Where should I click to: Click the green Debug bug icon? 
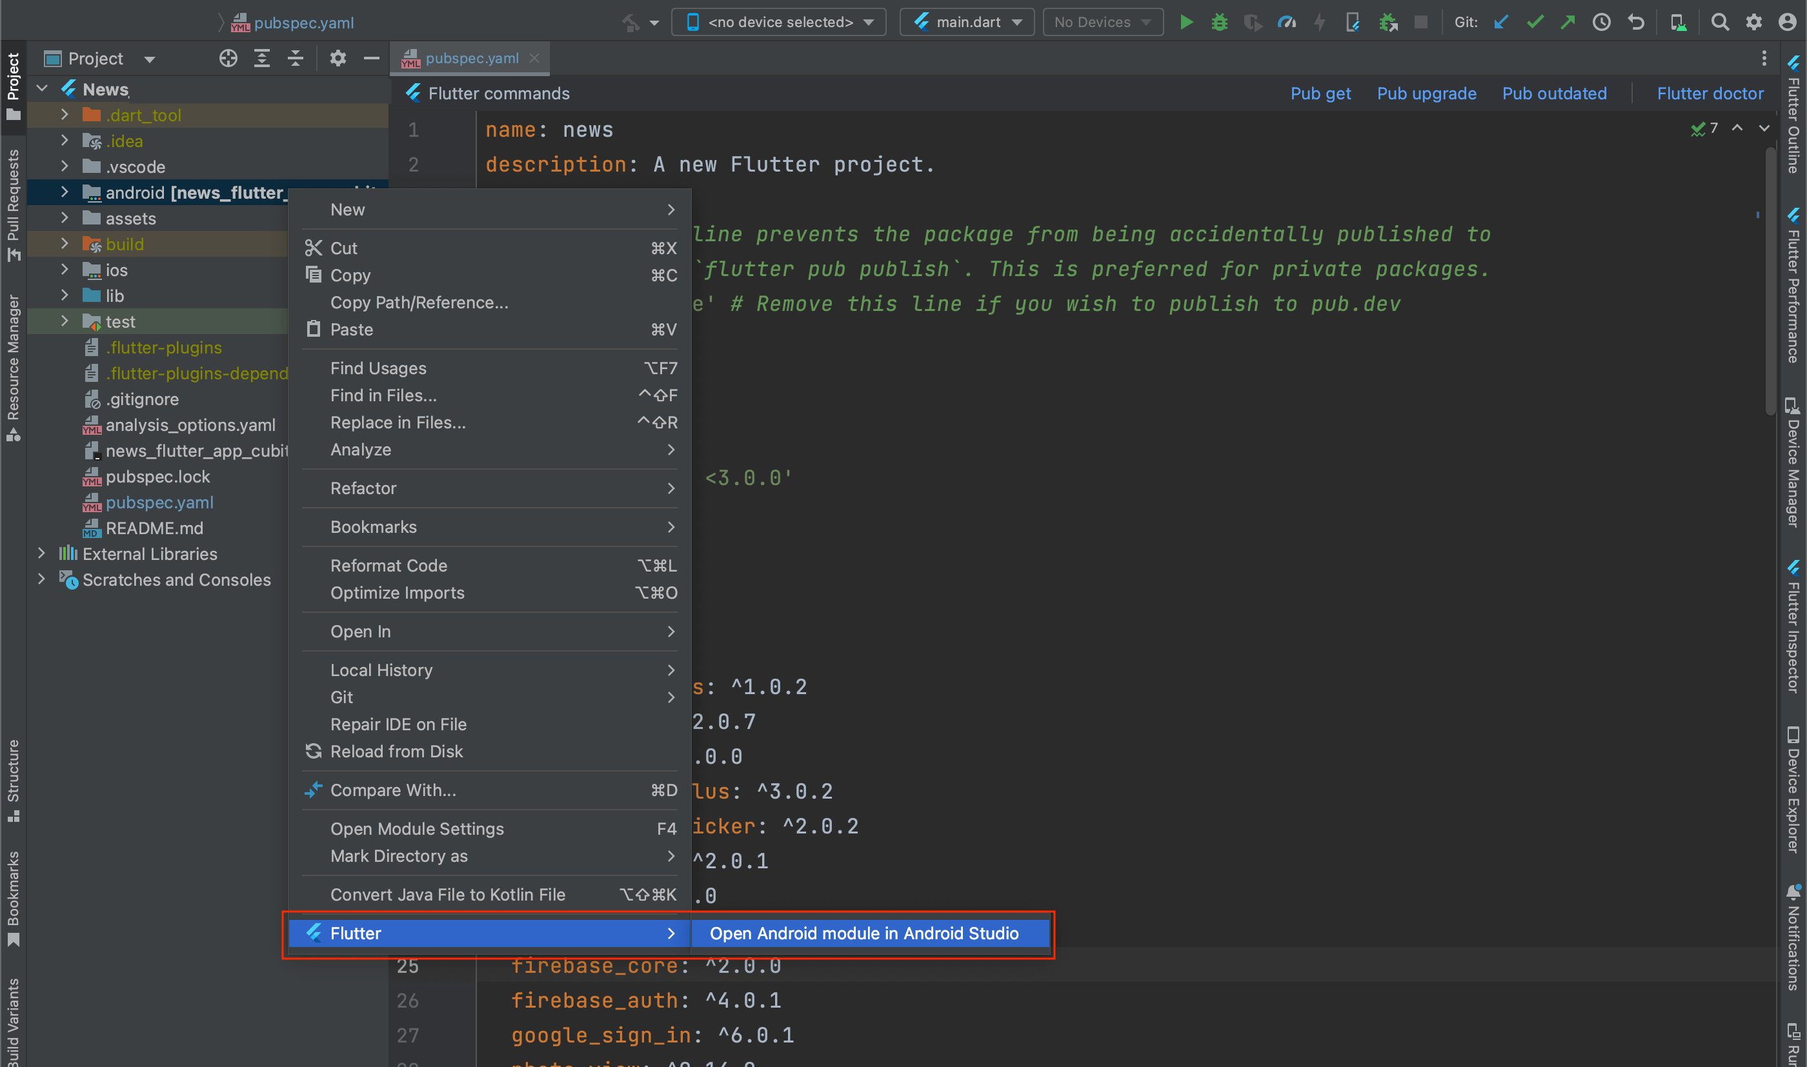[1220, 23]
